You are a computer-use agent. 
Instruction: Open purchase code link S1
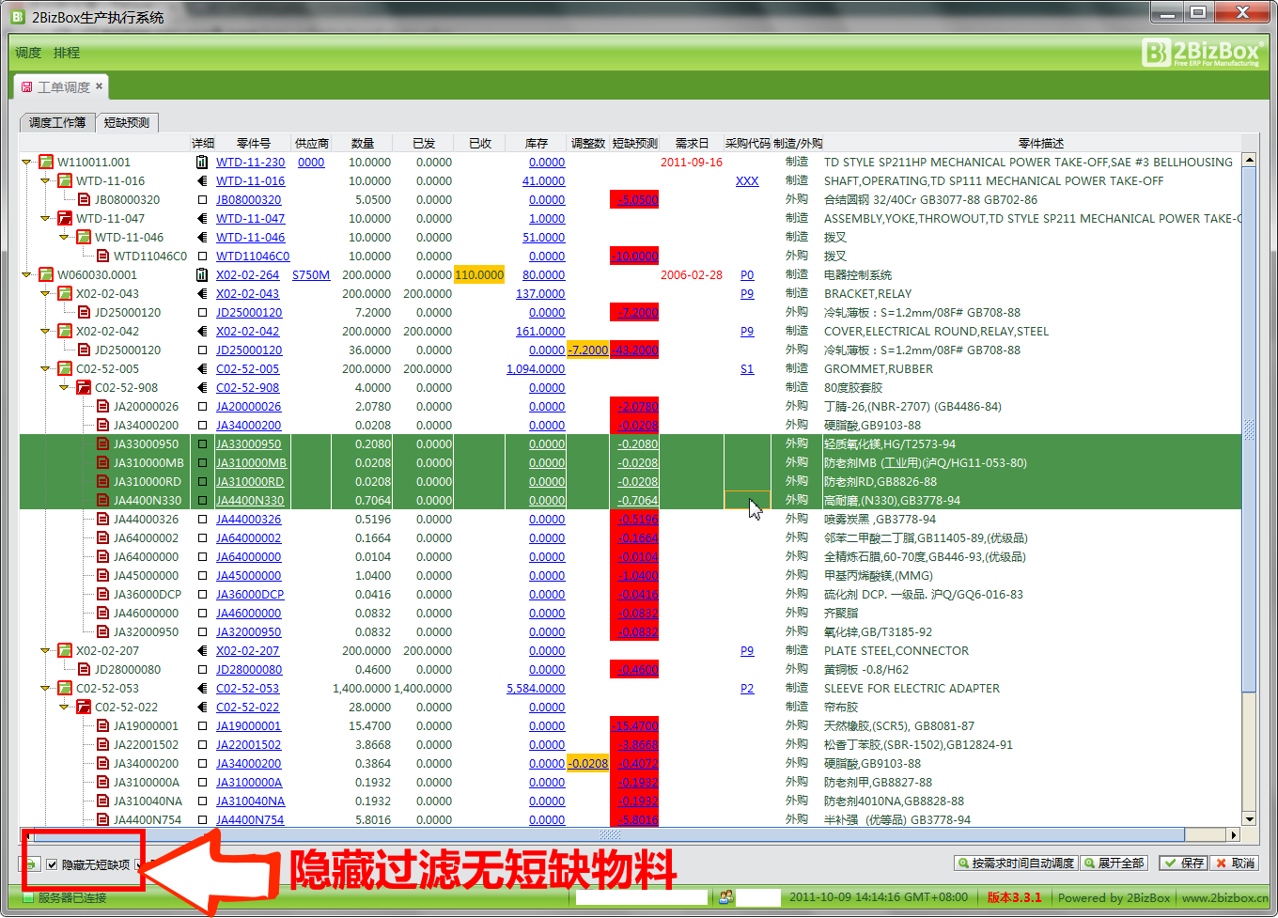(747, 368)
